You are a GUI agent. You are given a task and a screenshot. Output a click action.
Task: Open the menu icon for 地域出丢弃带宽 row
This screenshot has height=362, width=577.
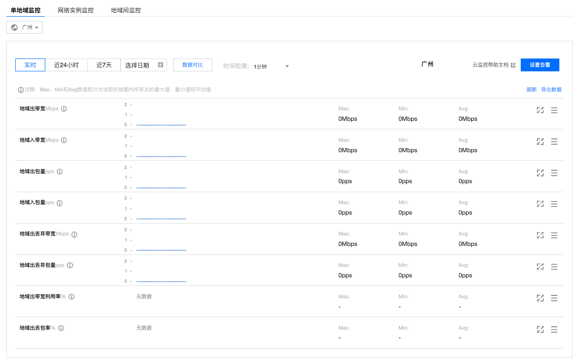coord(554,235)
